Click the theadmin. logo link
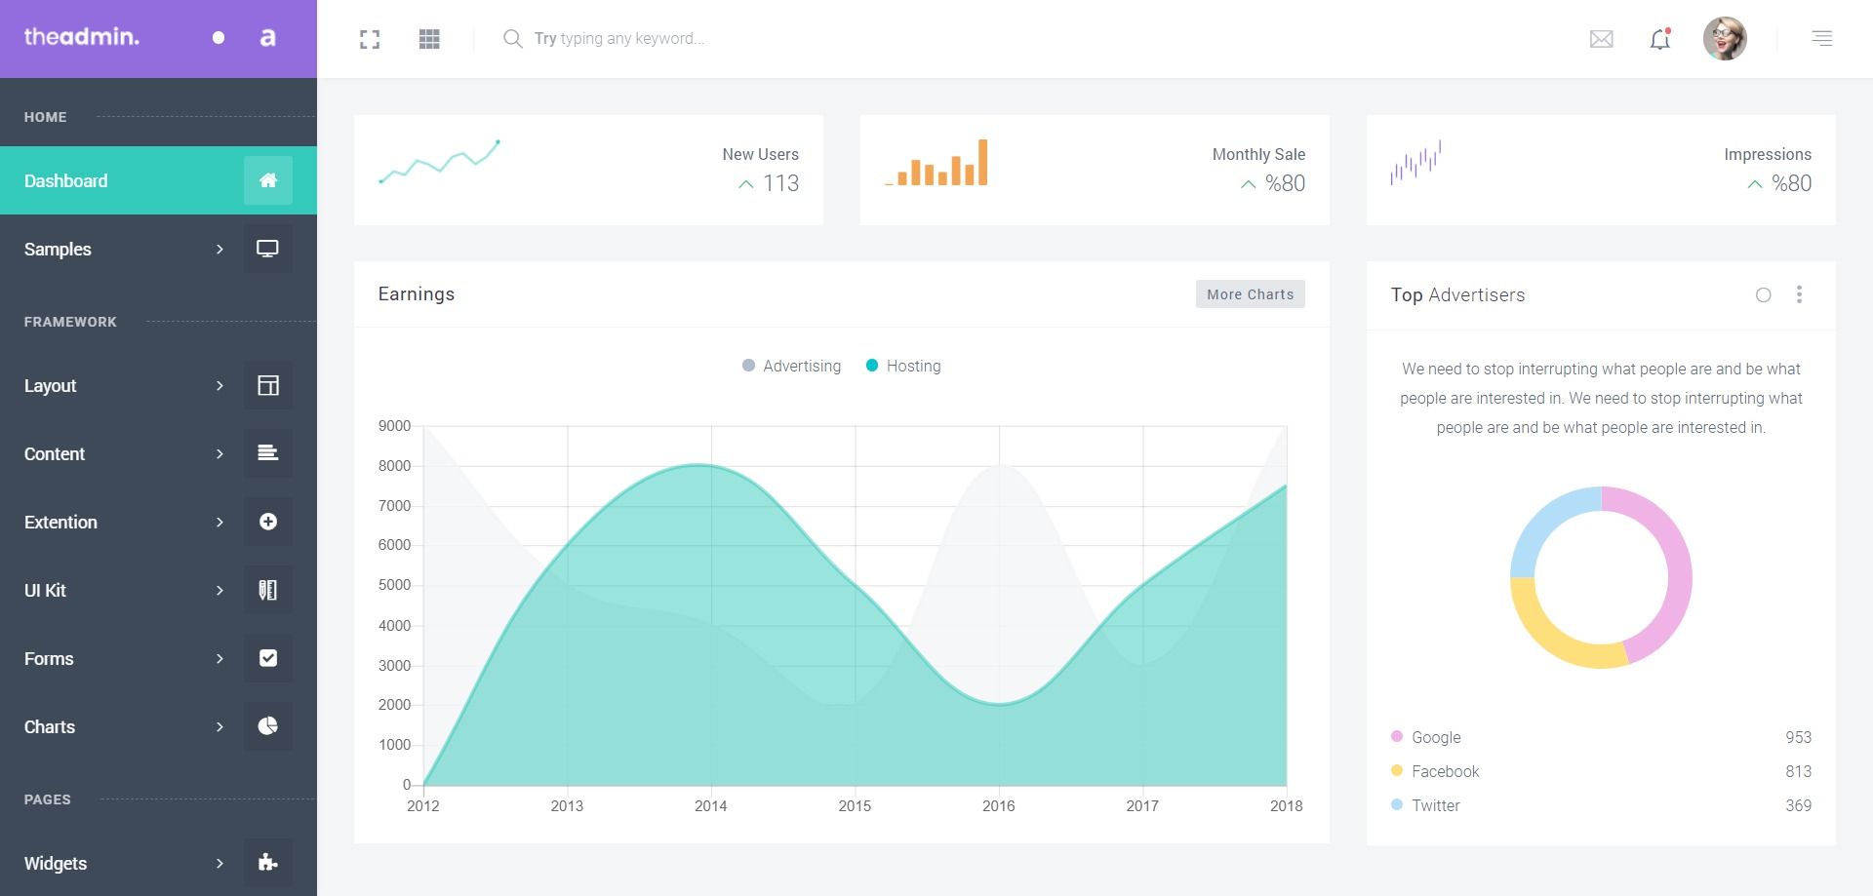This screenshot has width=1873, height=896. [82, 37]
